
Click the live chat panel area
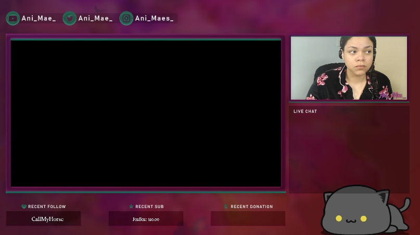tap(349, 149)
